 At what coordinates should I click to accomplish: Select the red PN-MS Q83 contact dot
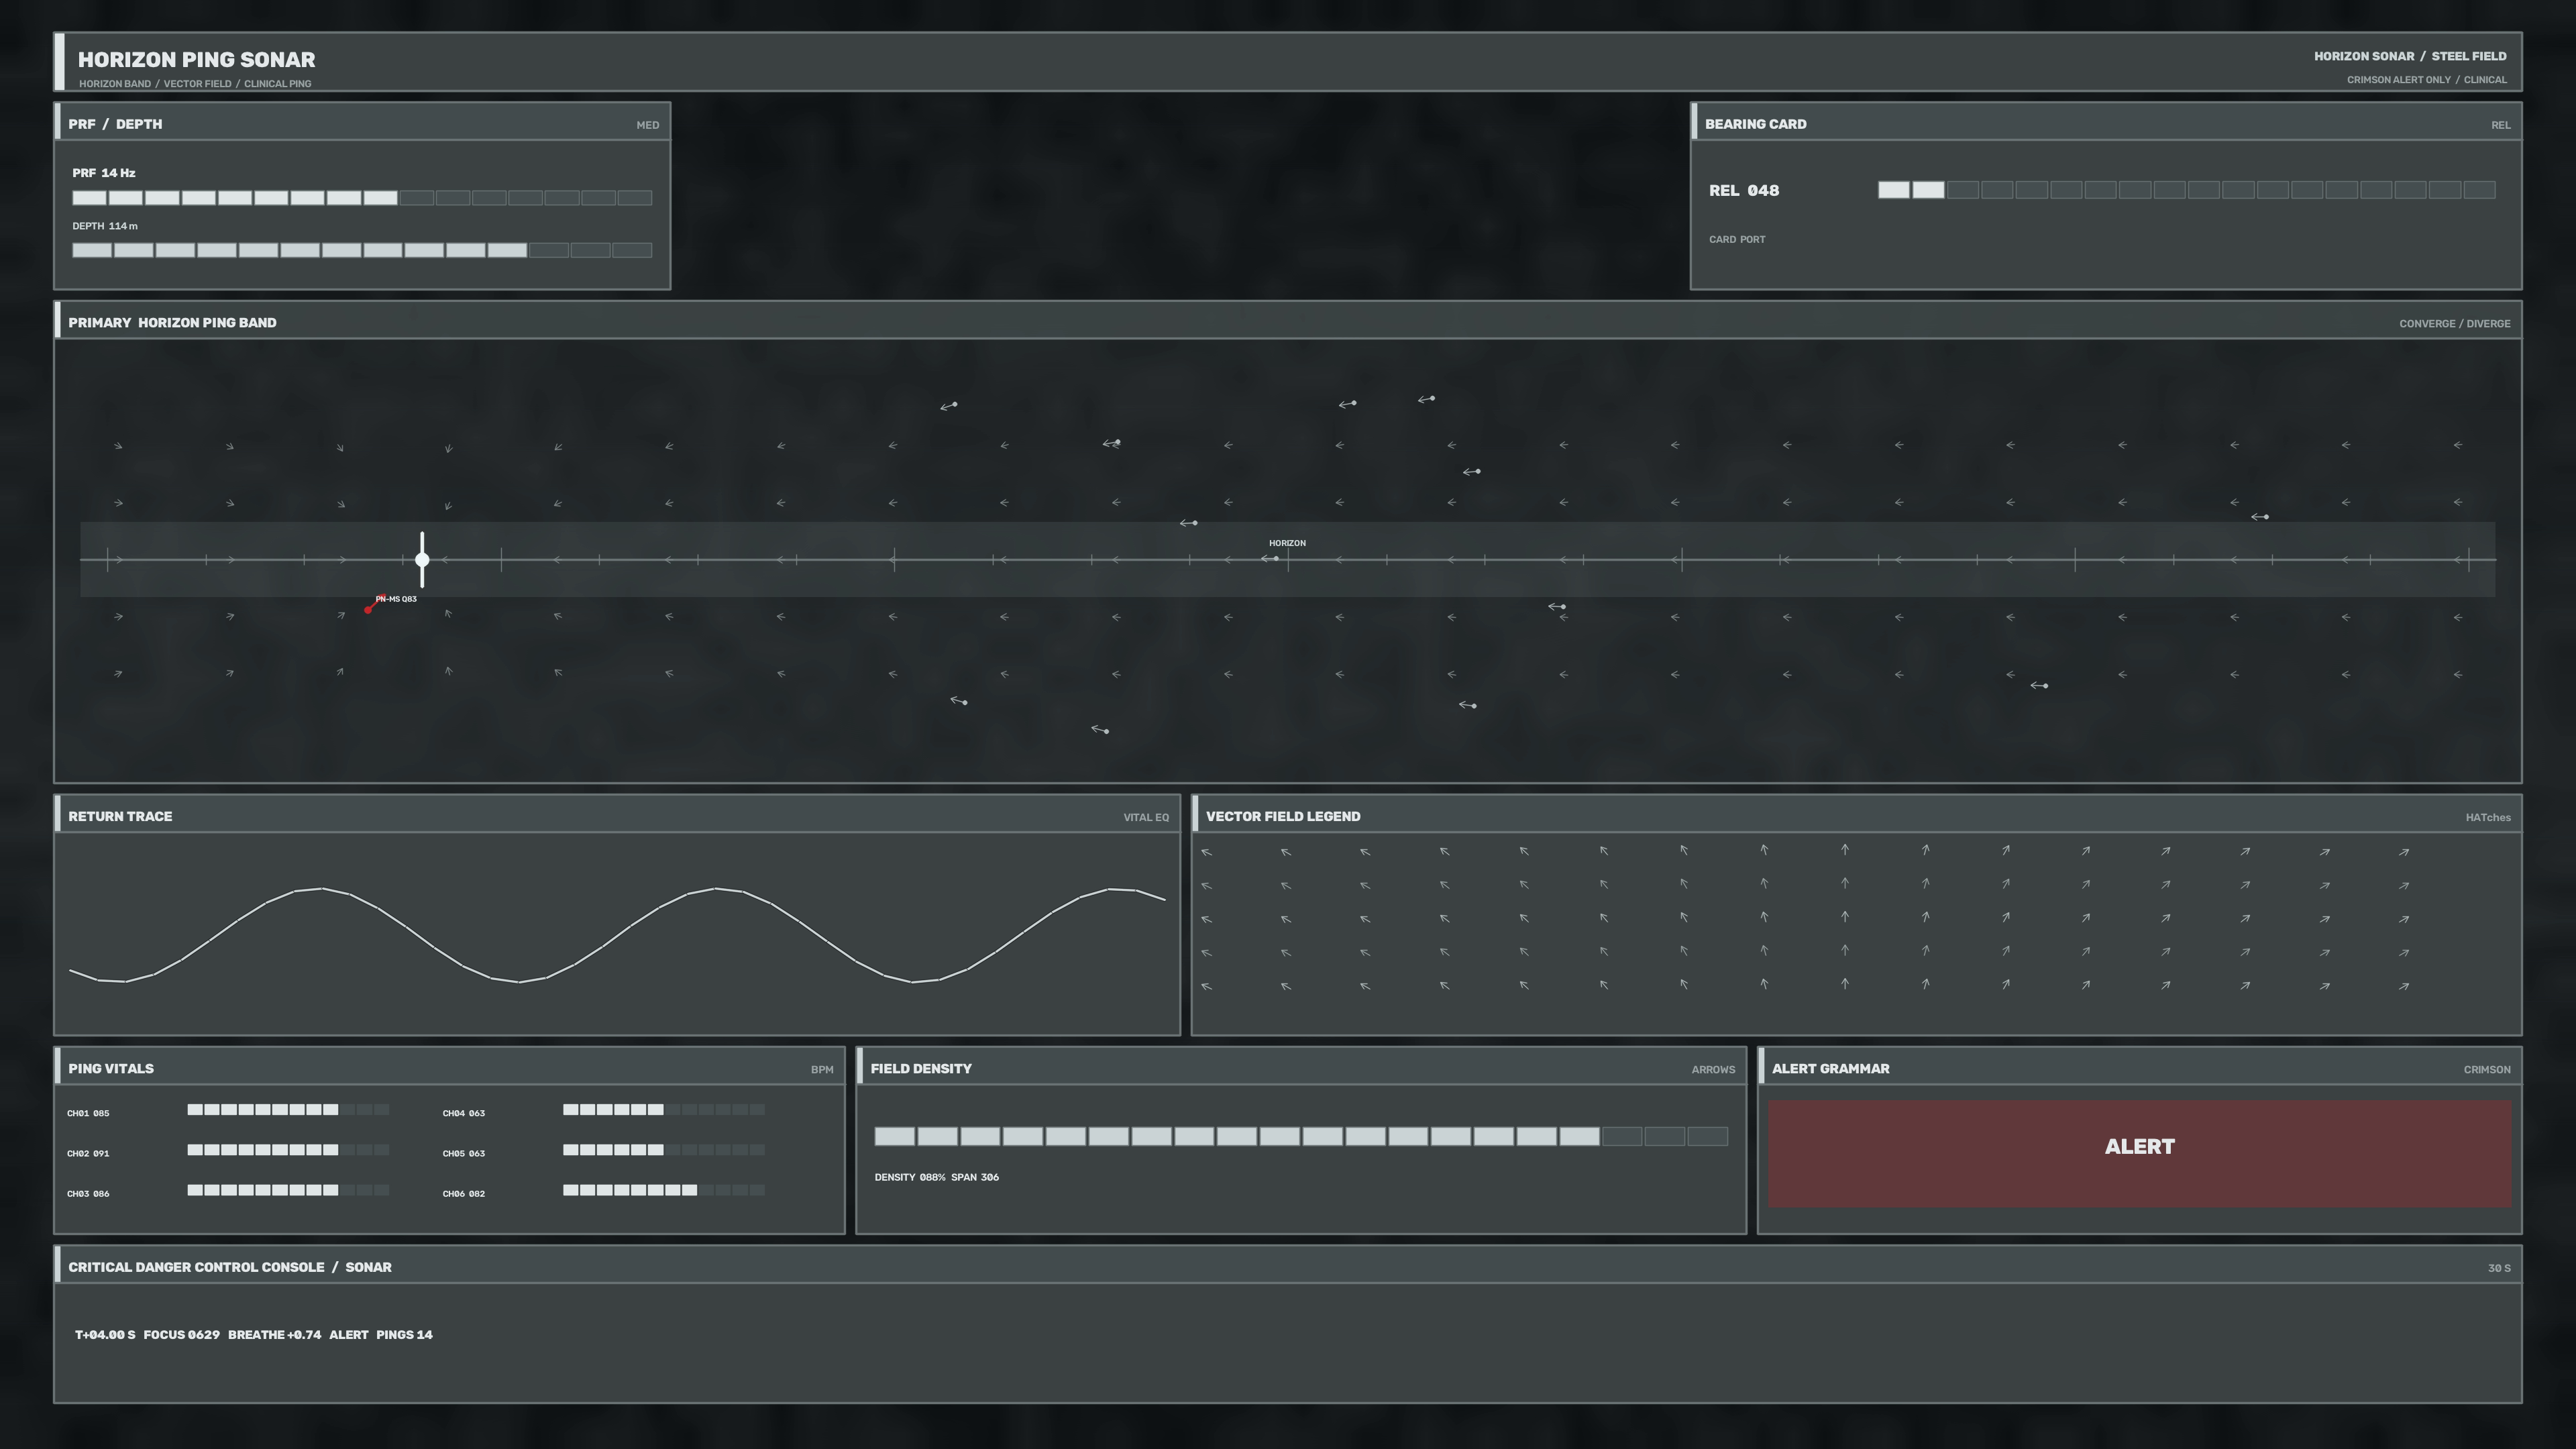[368, 609]
